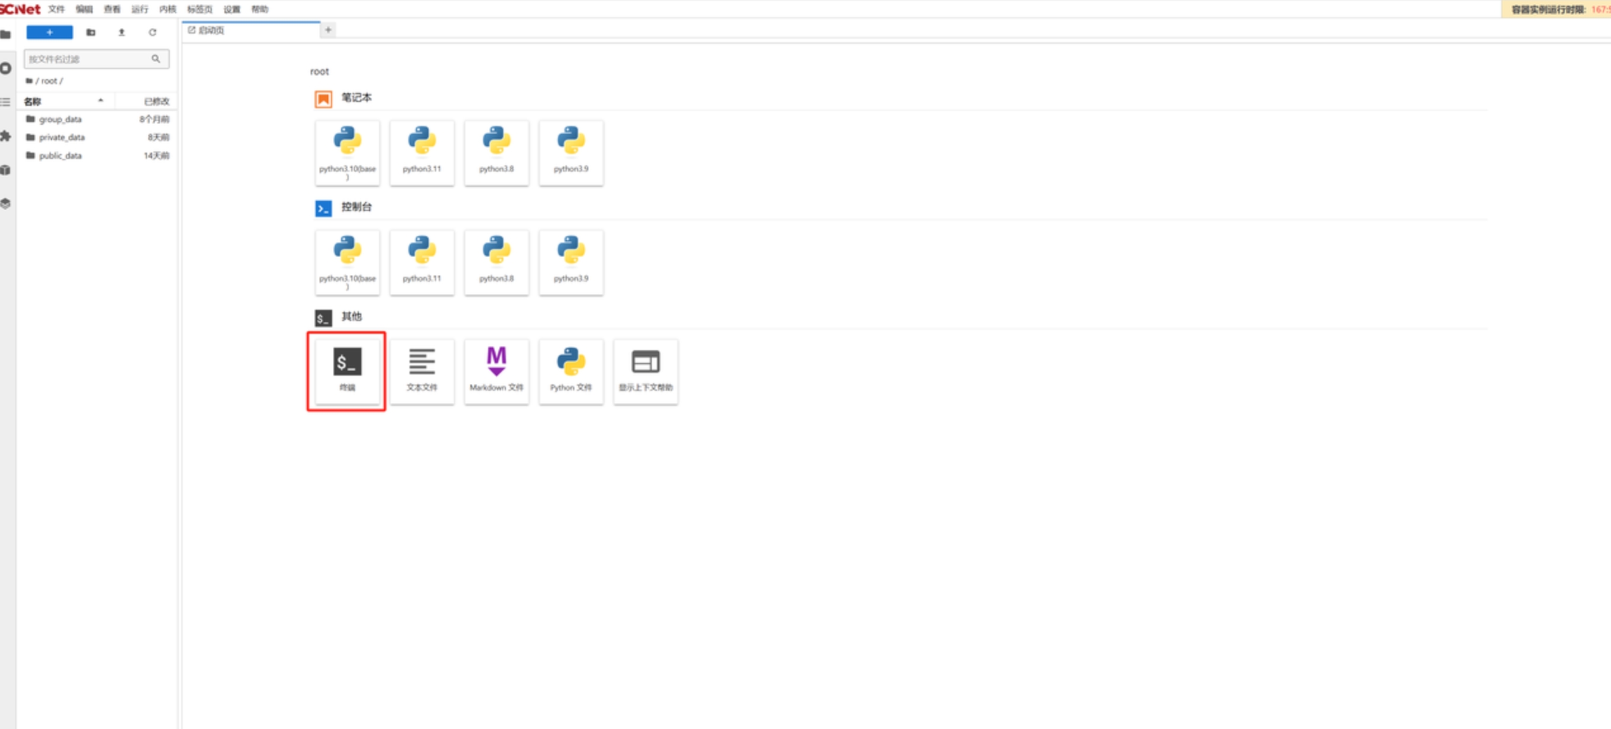
Task: Click the new folder icon
Action: [91, 32]
